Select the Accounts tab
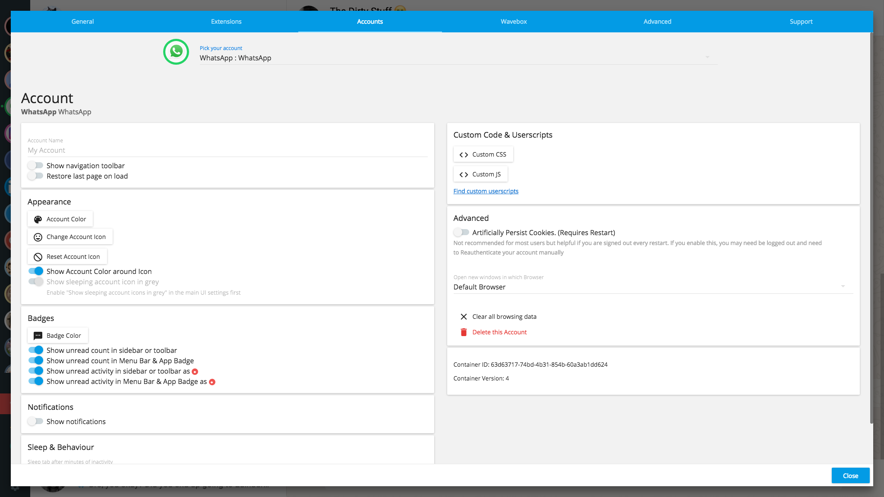This screenshot has height=497, width=884. [x=370, y=22]
